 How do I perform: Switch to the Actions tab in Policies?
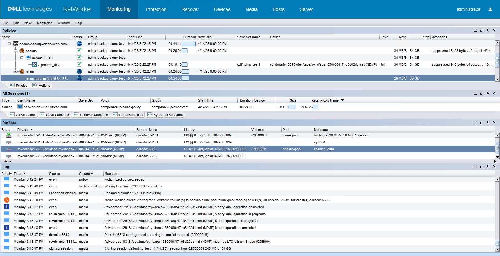[x=41, y=85]
